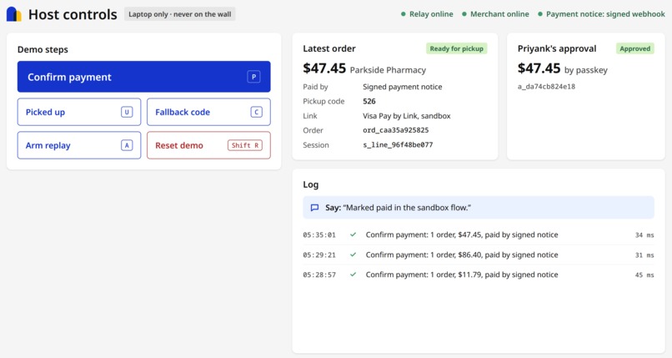Click the speech bubble icon in Log
The height and width of the screenshot is (358, 672).
tap(314, 208)
